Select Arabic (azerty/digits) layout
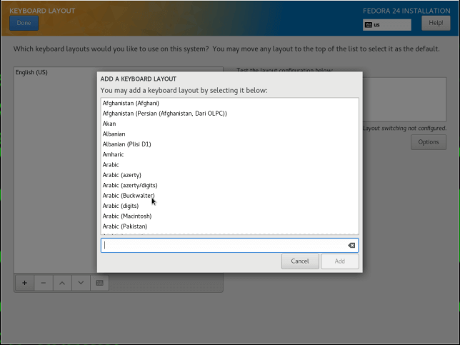 230,185
